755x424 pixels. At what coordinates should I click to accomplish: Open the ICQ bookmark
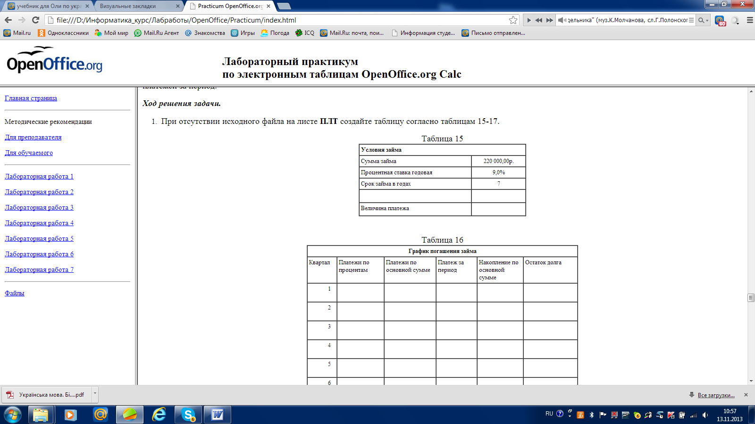pos(305,33)
